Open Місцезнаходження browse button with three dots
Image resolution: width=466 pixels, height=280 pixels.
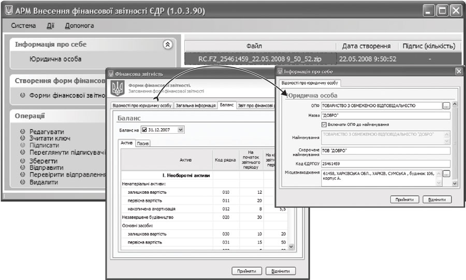coord(446,174)
